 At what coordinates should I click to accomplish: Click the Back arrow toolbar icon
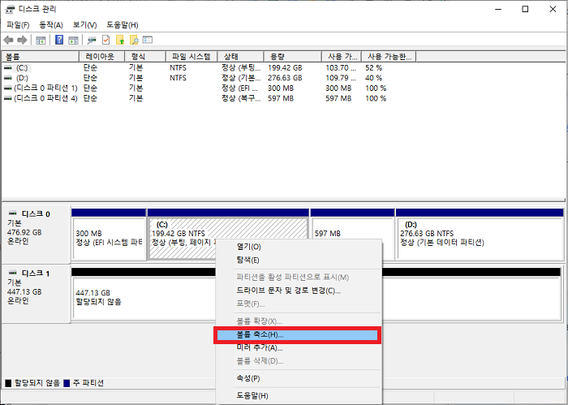(8, 40)
